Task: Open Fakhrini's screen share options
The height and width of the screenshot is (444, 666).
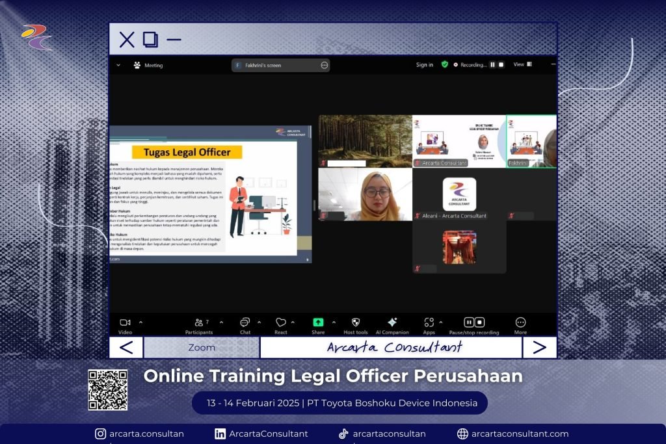Action: [324, 65]
